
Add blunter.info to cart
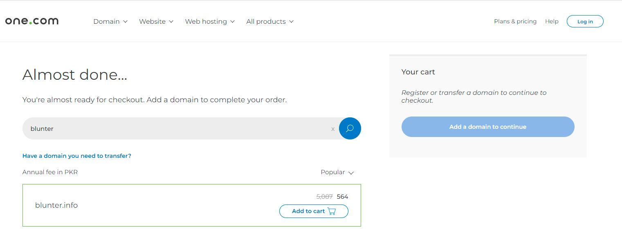coord(314,211)
